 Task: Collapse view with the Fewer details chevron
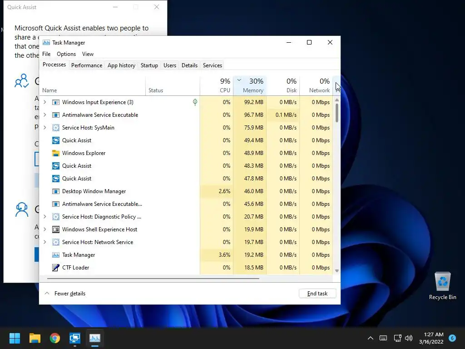pyautogui.click(x=47, y=294)
